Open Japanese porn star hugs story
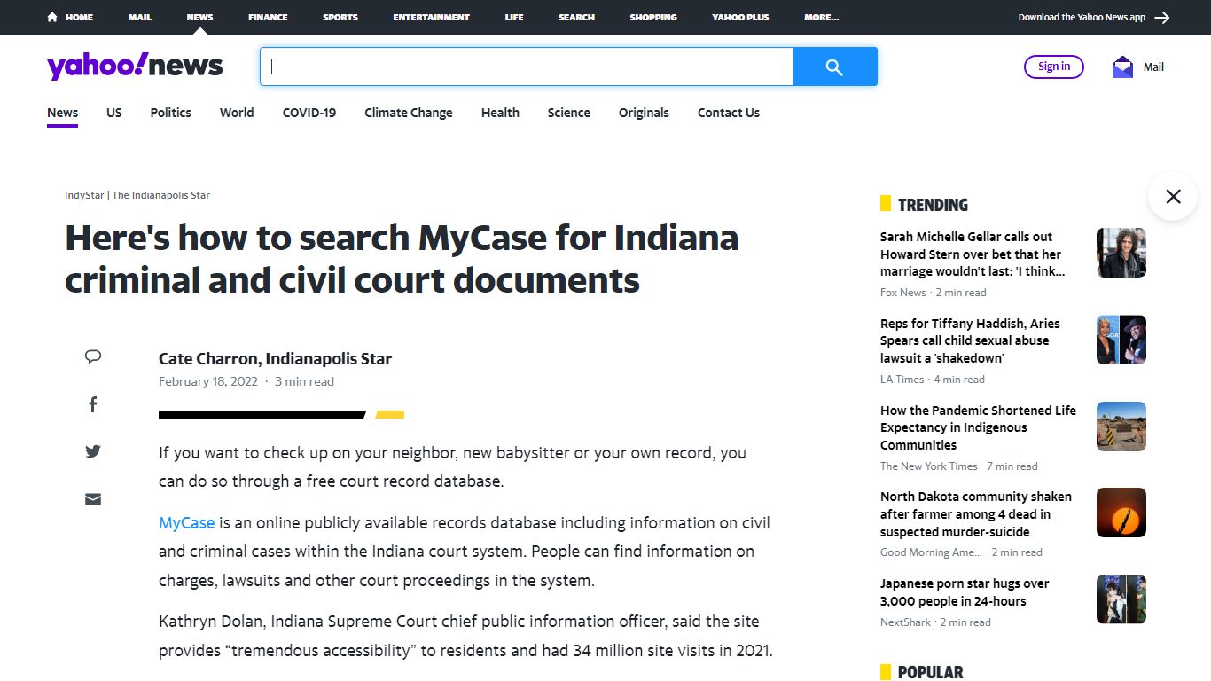This screenshot has height=681, width=1211. click(965, 592)
